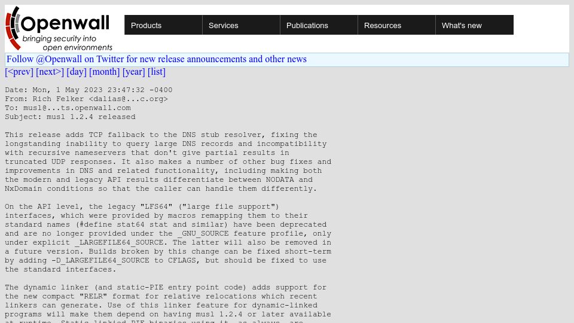The height and width of the screenshot is (323, 574).
Task: Open the mailing [list] link
Action: [157, 72]
